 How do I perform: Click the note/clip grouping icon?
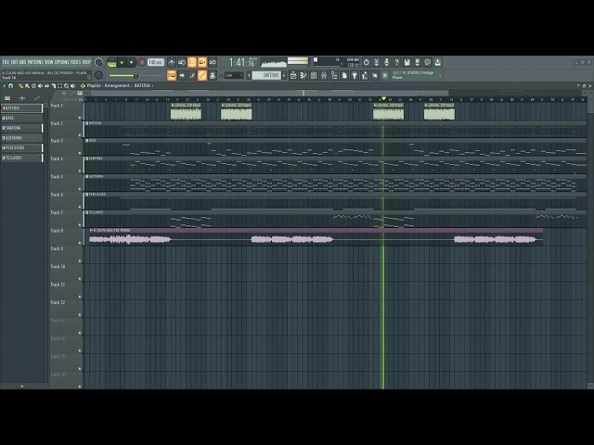[192, 75]
